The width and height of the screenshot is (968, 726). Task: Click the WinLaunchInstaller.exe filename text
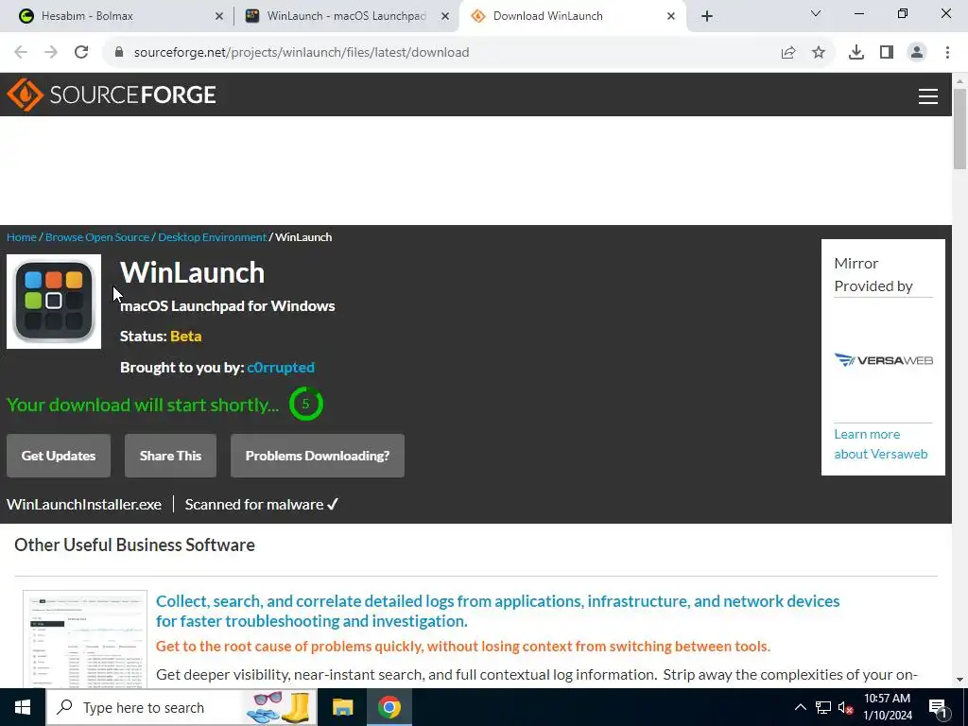(x=84, y=505)
